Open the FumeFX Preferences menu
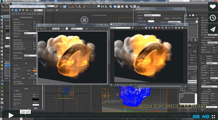Screen dimensions: 218x120 18,6
